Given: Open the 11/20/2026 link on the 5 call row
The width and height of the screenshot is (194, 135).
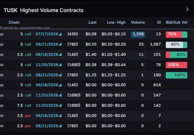Looking at the screenshot, I should [x=47, y=65].
